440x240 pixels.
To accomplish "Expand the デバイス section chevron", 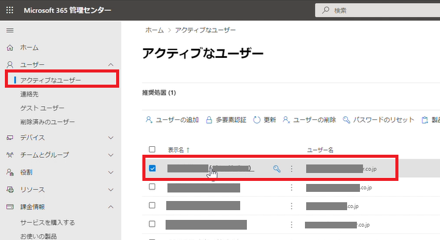I will [111, 138].
